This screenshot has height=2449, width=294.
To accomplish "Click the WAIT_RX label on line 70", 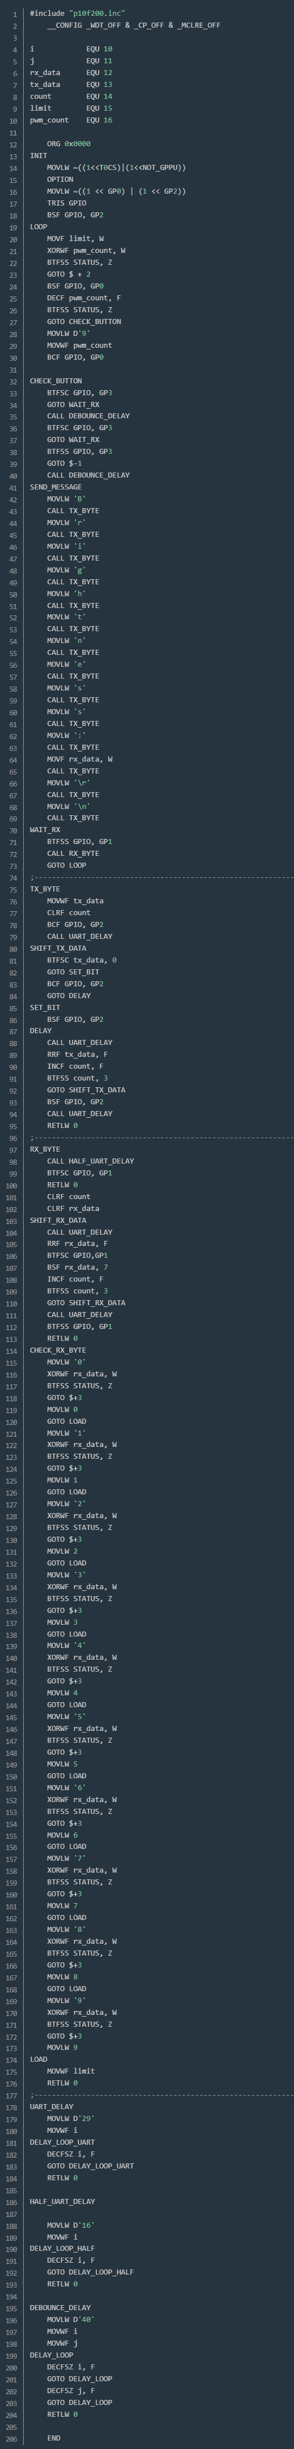I will click(x=44, y=830).
